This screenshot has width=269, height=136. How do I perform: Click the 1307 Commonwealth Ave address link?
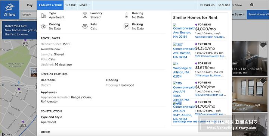[x=210, y=56]
